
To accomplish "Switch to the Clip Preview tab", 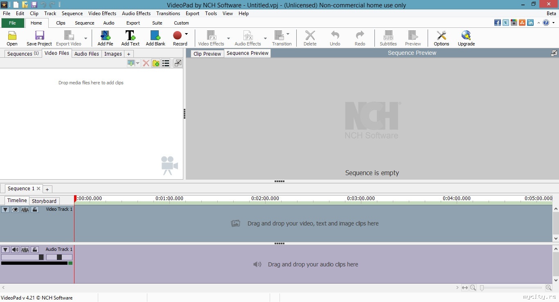I will pyautogui.click(x=207, y=54).
